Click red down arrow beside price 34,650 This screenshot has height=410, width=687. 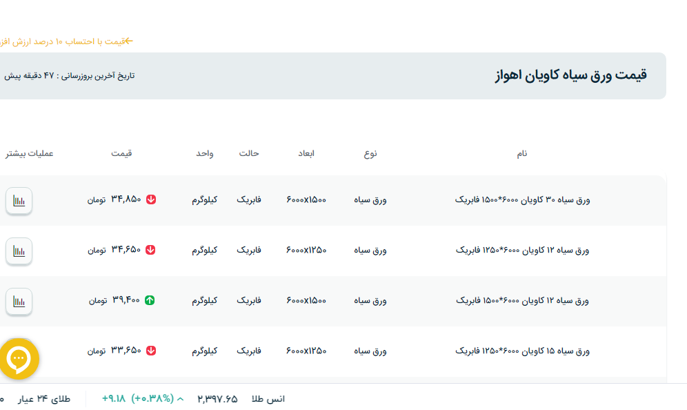[x=151, y=250]
